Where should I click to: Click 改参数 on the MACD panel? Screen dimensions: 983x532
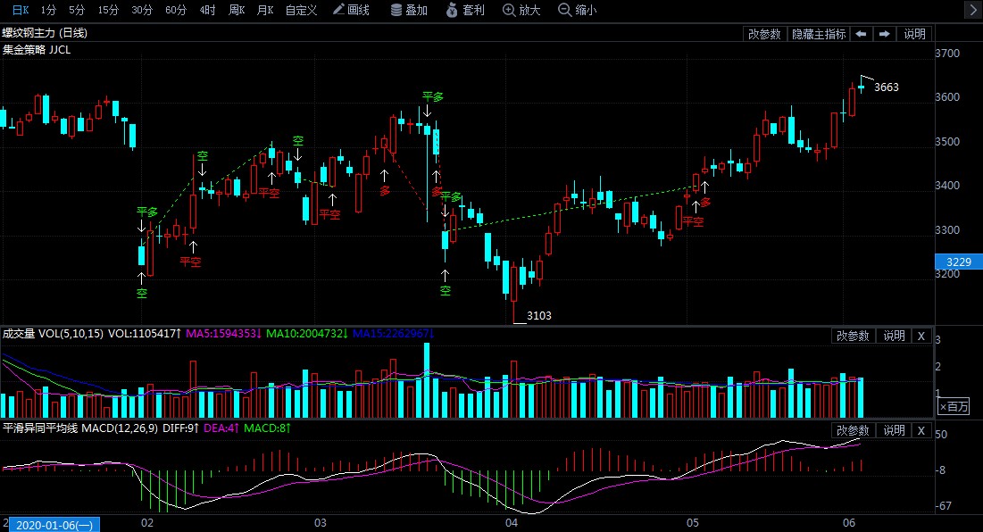click(851, 430)
